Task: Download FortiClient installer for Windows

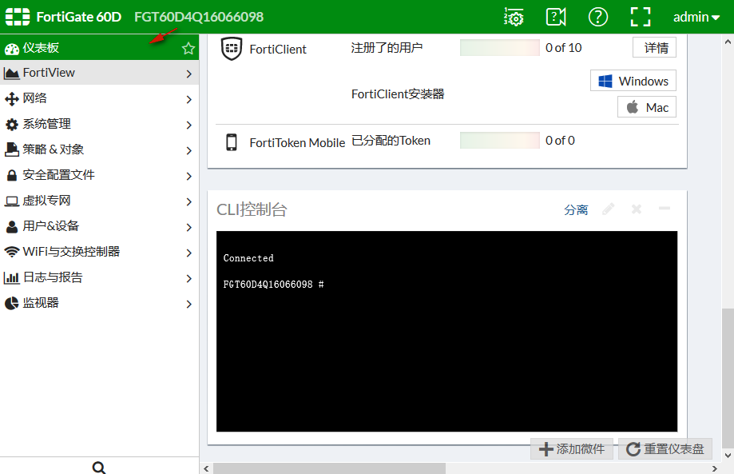Action: (x=633, y=81)
